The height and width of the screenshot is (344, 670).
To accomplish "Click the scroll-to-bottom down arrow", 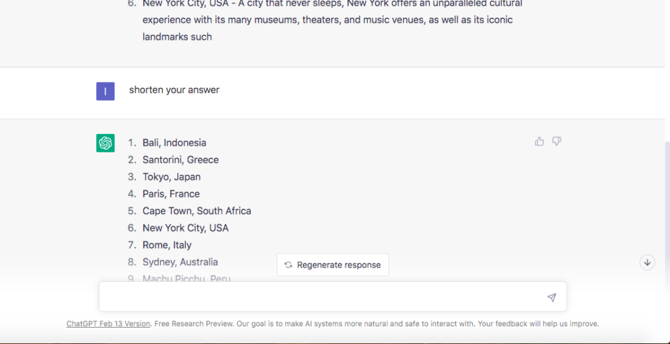I will (647, 262).
